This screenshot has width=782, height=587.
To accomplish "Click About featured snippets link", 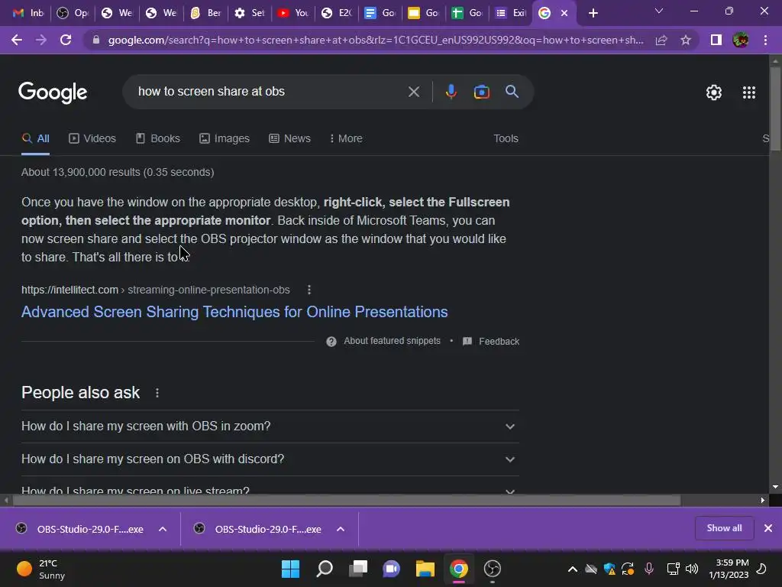I will coord(392,341).
